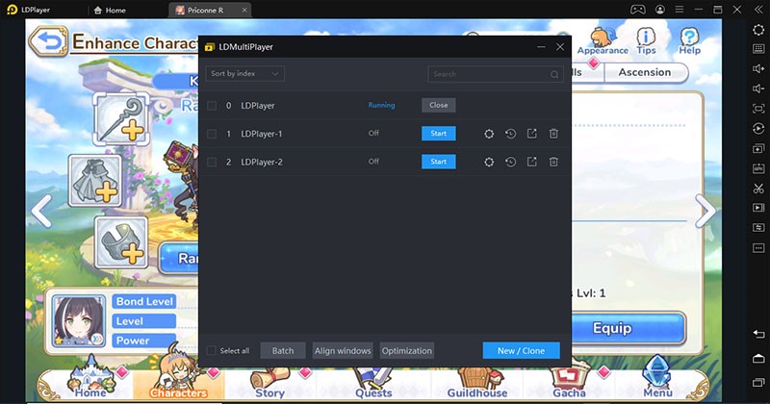Open keyboard mapping icon in sidebar
The width and height of the screenshot is (770, 404).
point(758,49)
